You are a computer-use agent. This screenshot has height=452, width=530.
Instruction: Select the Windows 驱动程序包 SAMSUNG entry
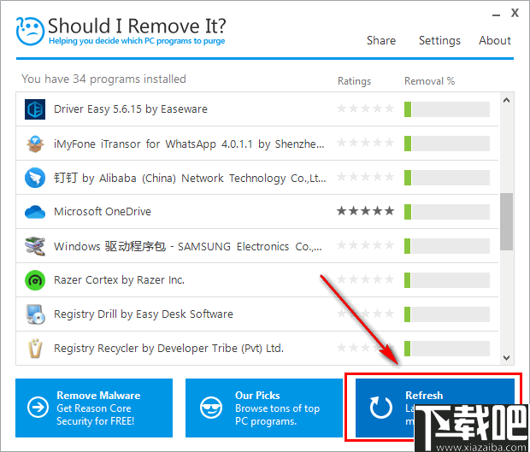pos(257,246)
